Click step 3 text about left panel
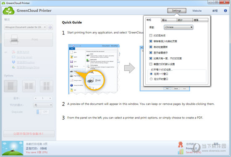This screenshot has height=157, width=231. tap(135, 118)
